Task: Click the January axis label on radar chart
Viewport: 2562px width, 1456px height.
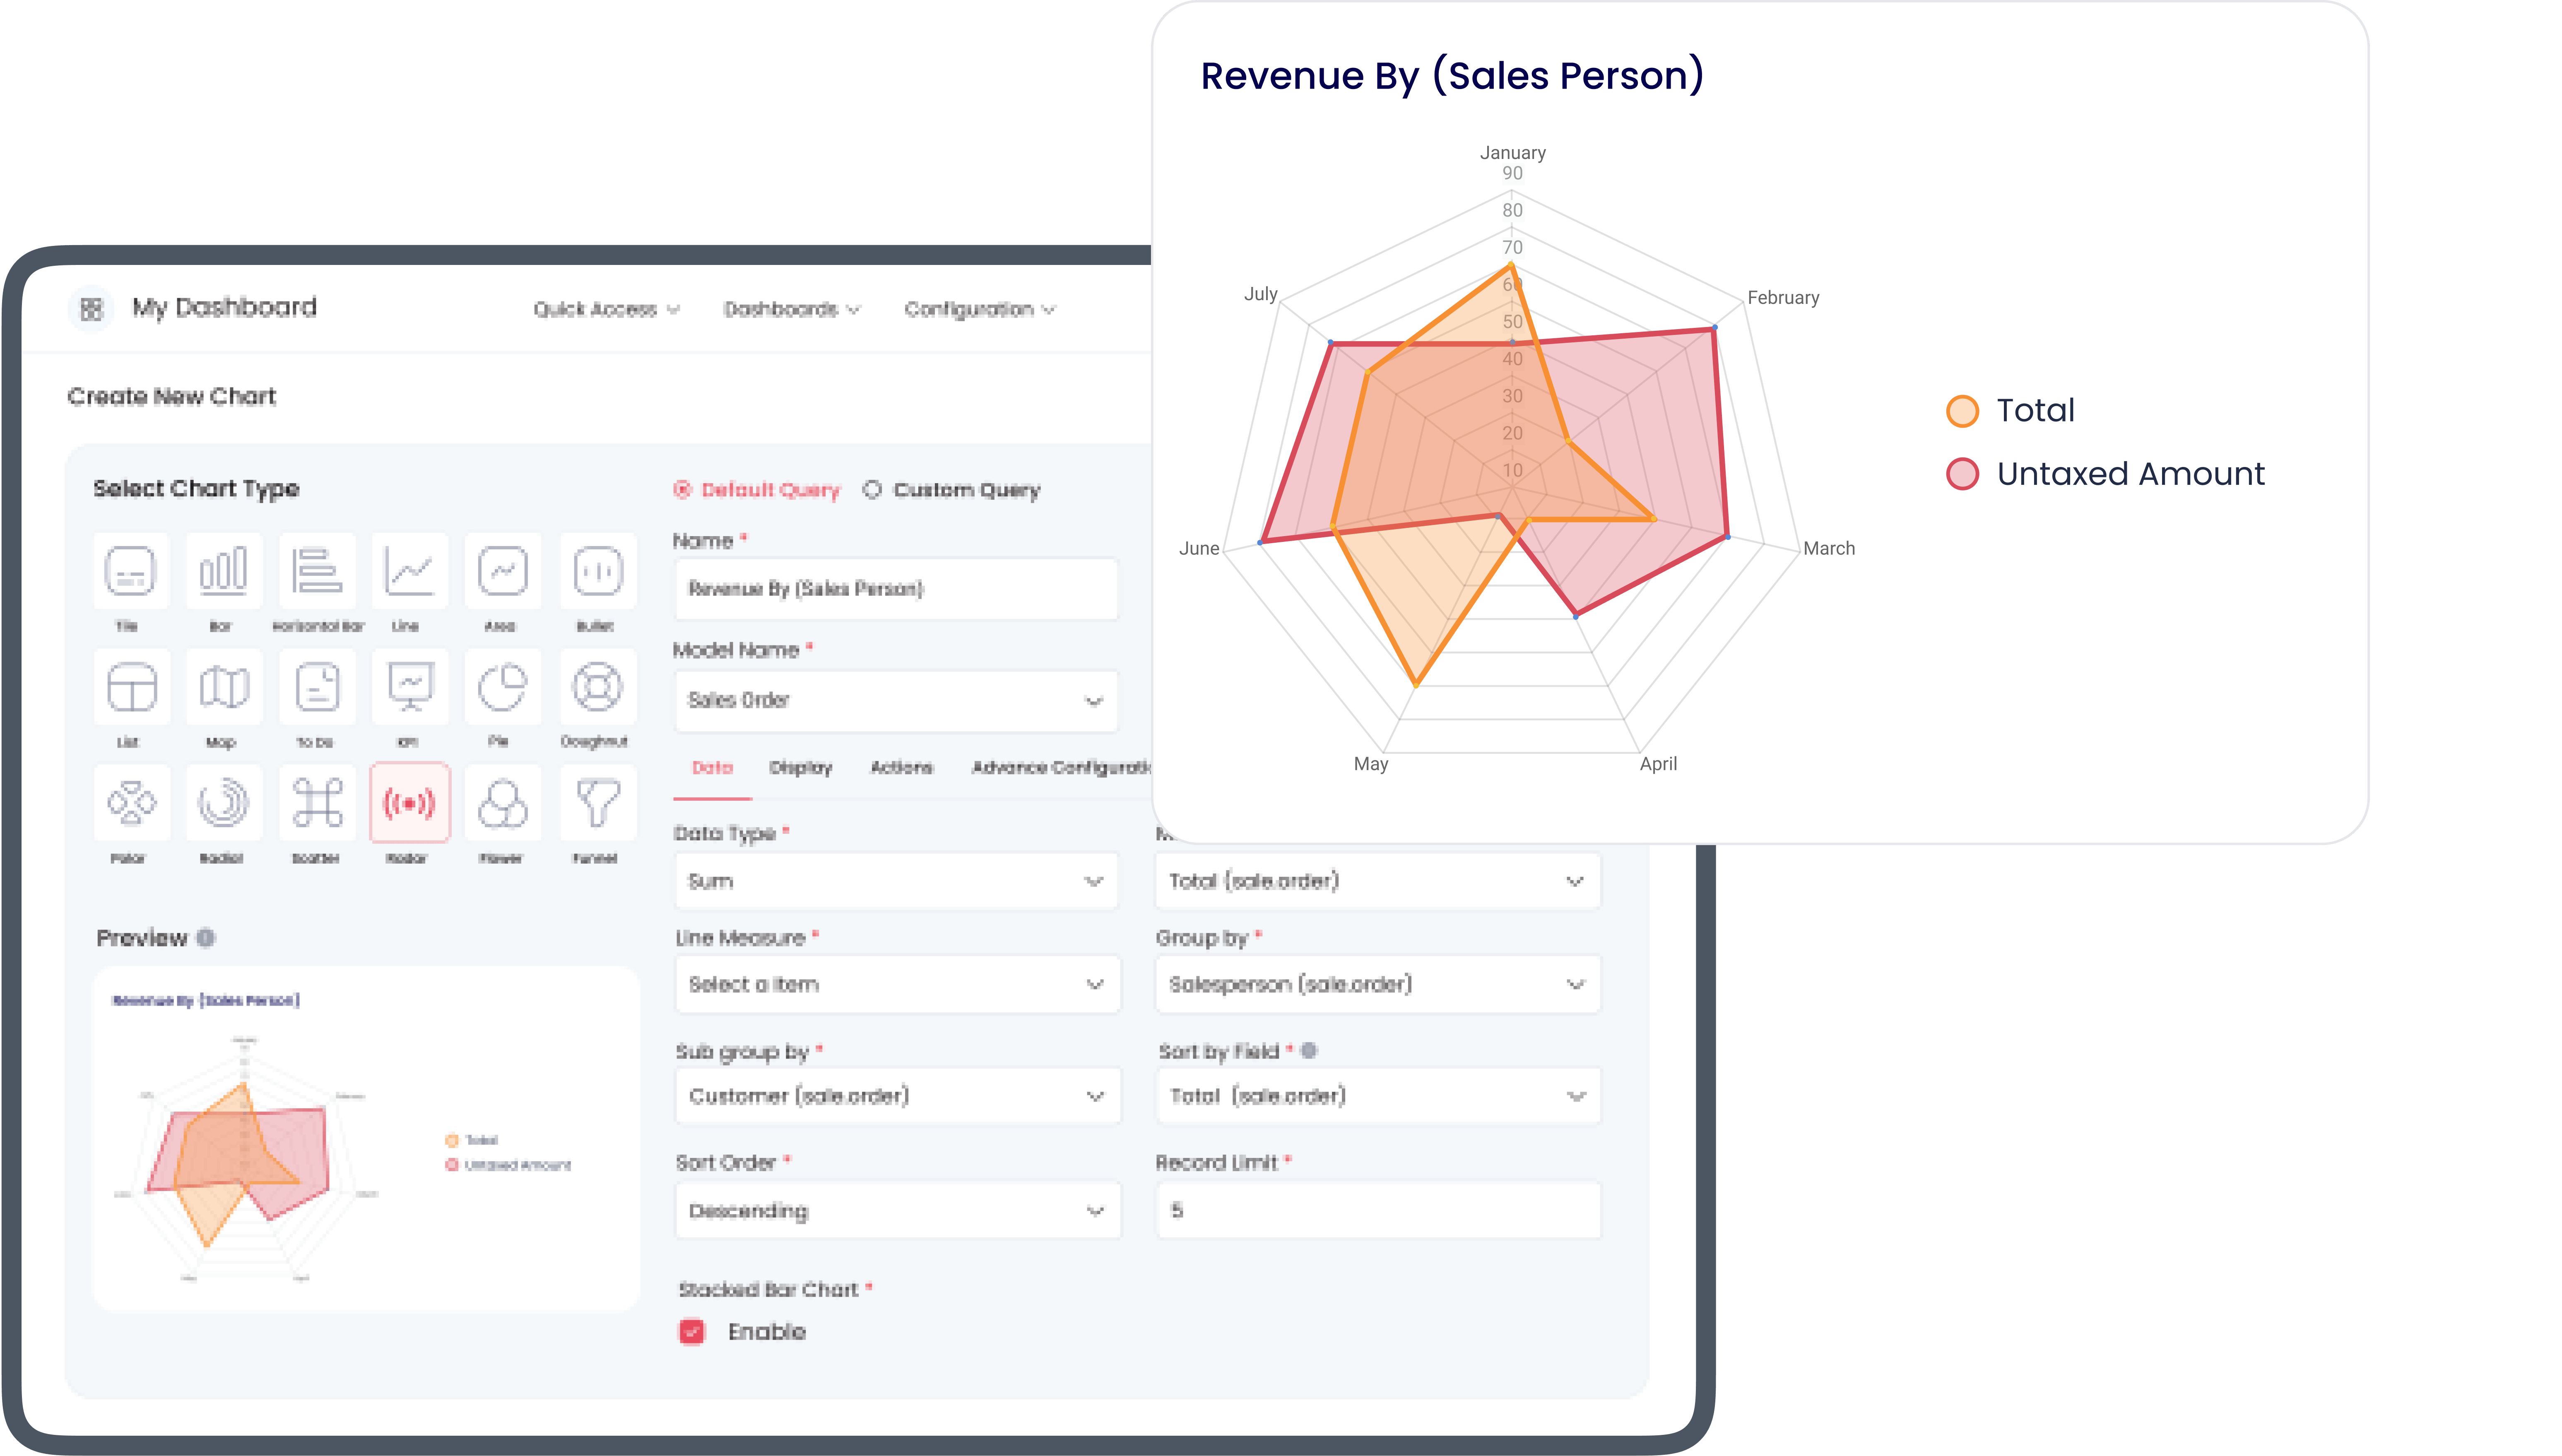Action: coord(1512,153)
